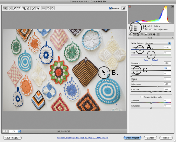Click the Save Image button
The height and width of the screenshot is (142, 176).
(12, 138)
